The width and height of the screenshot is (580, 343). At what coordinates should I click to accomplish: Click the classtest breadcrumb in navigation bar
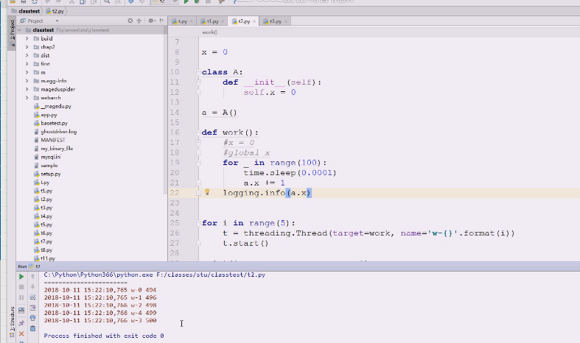click(x=26, y=11)
